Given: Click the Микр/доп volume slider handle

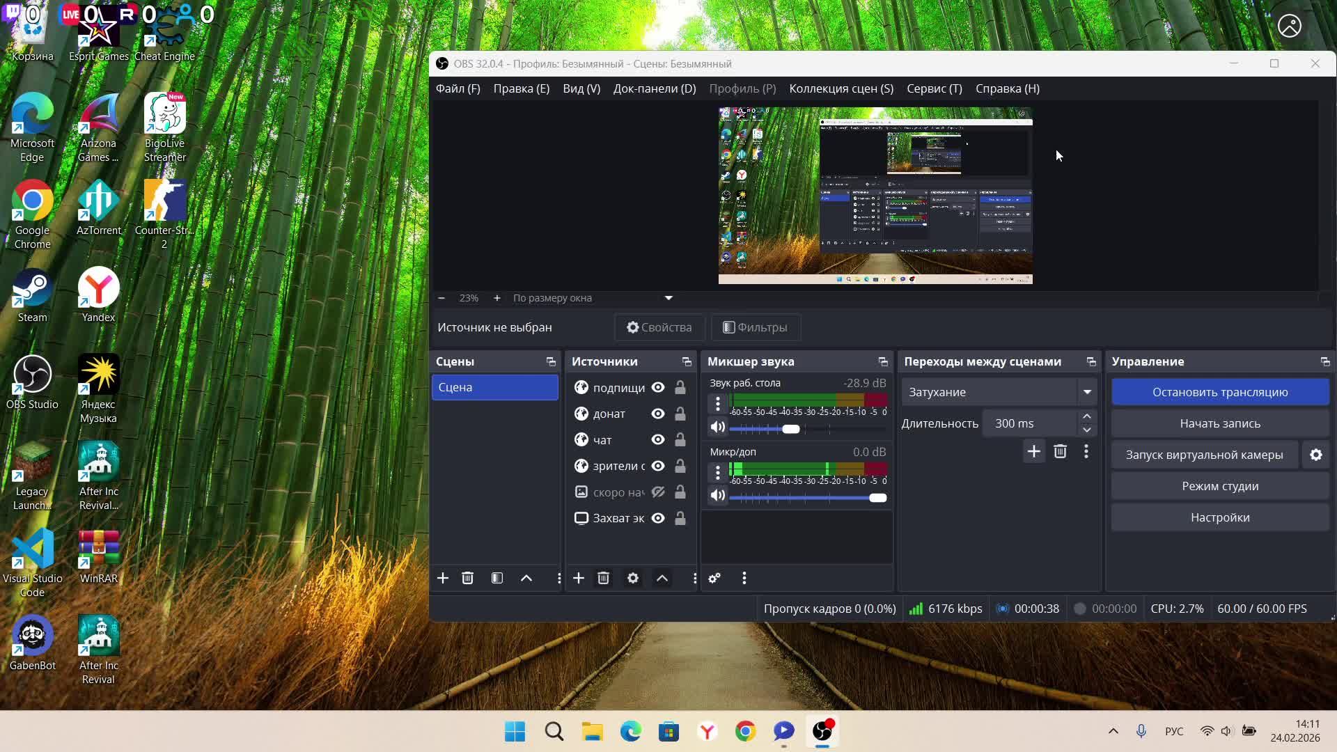Looking at the screenshot, I should (878, 498).
